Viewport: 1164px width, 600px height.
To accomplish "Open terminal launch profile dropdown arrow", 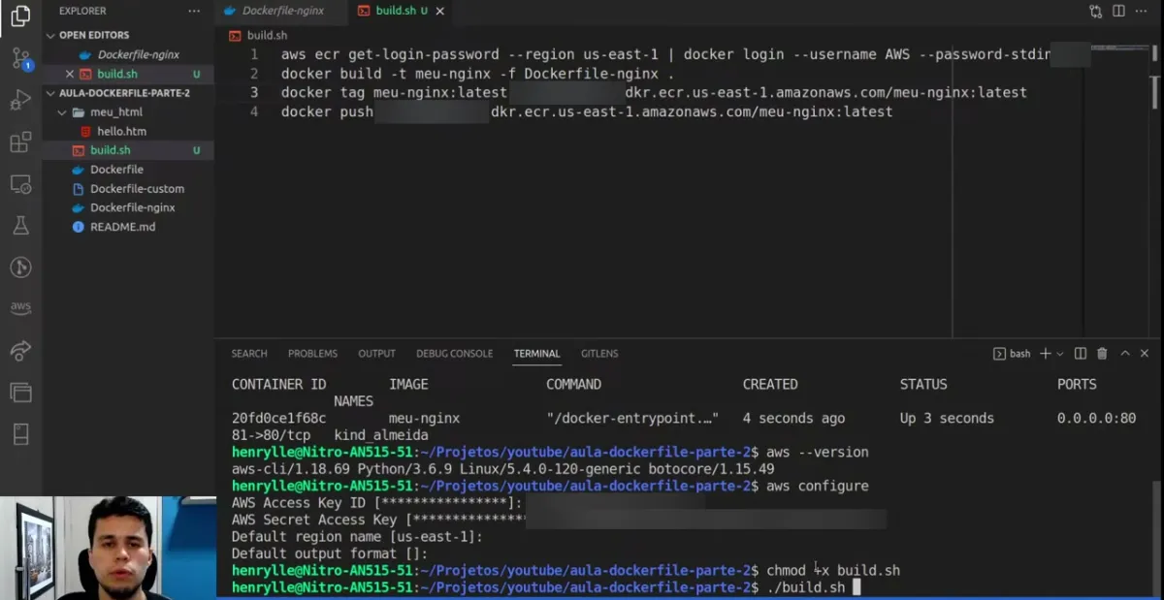I will tap(1059, 354).
